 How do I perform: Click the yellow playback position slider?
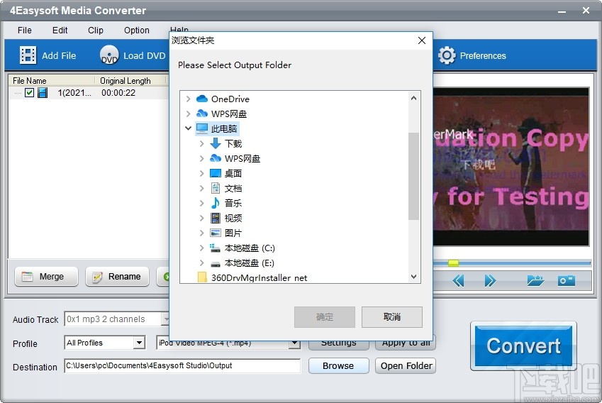tap(453, 263)
